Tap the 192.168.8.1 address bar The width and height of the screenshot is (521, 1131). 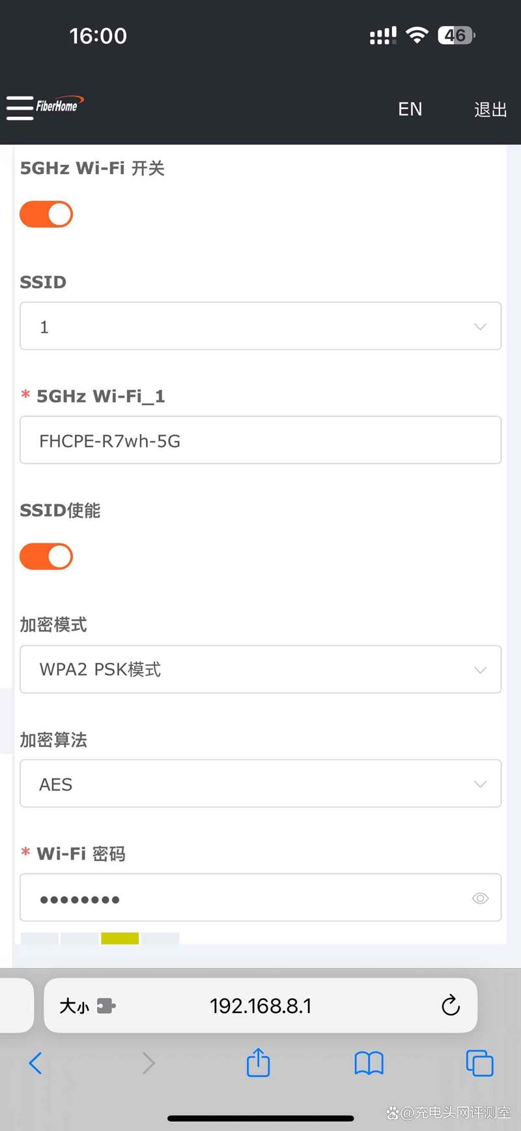click(260, 1006)
